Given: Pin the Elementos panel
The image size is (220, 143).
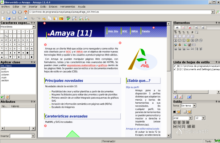Looking at the screenshot, I should (x=216, y=23).
